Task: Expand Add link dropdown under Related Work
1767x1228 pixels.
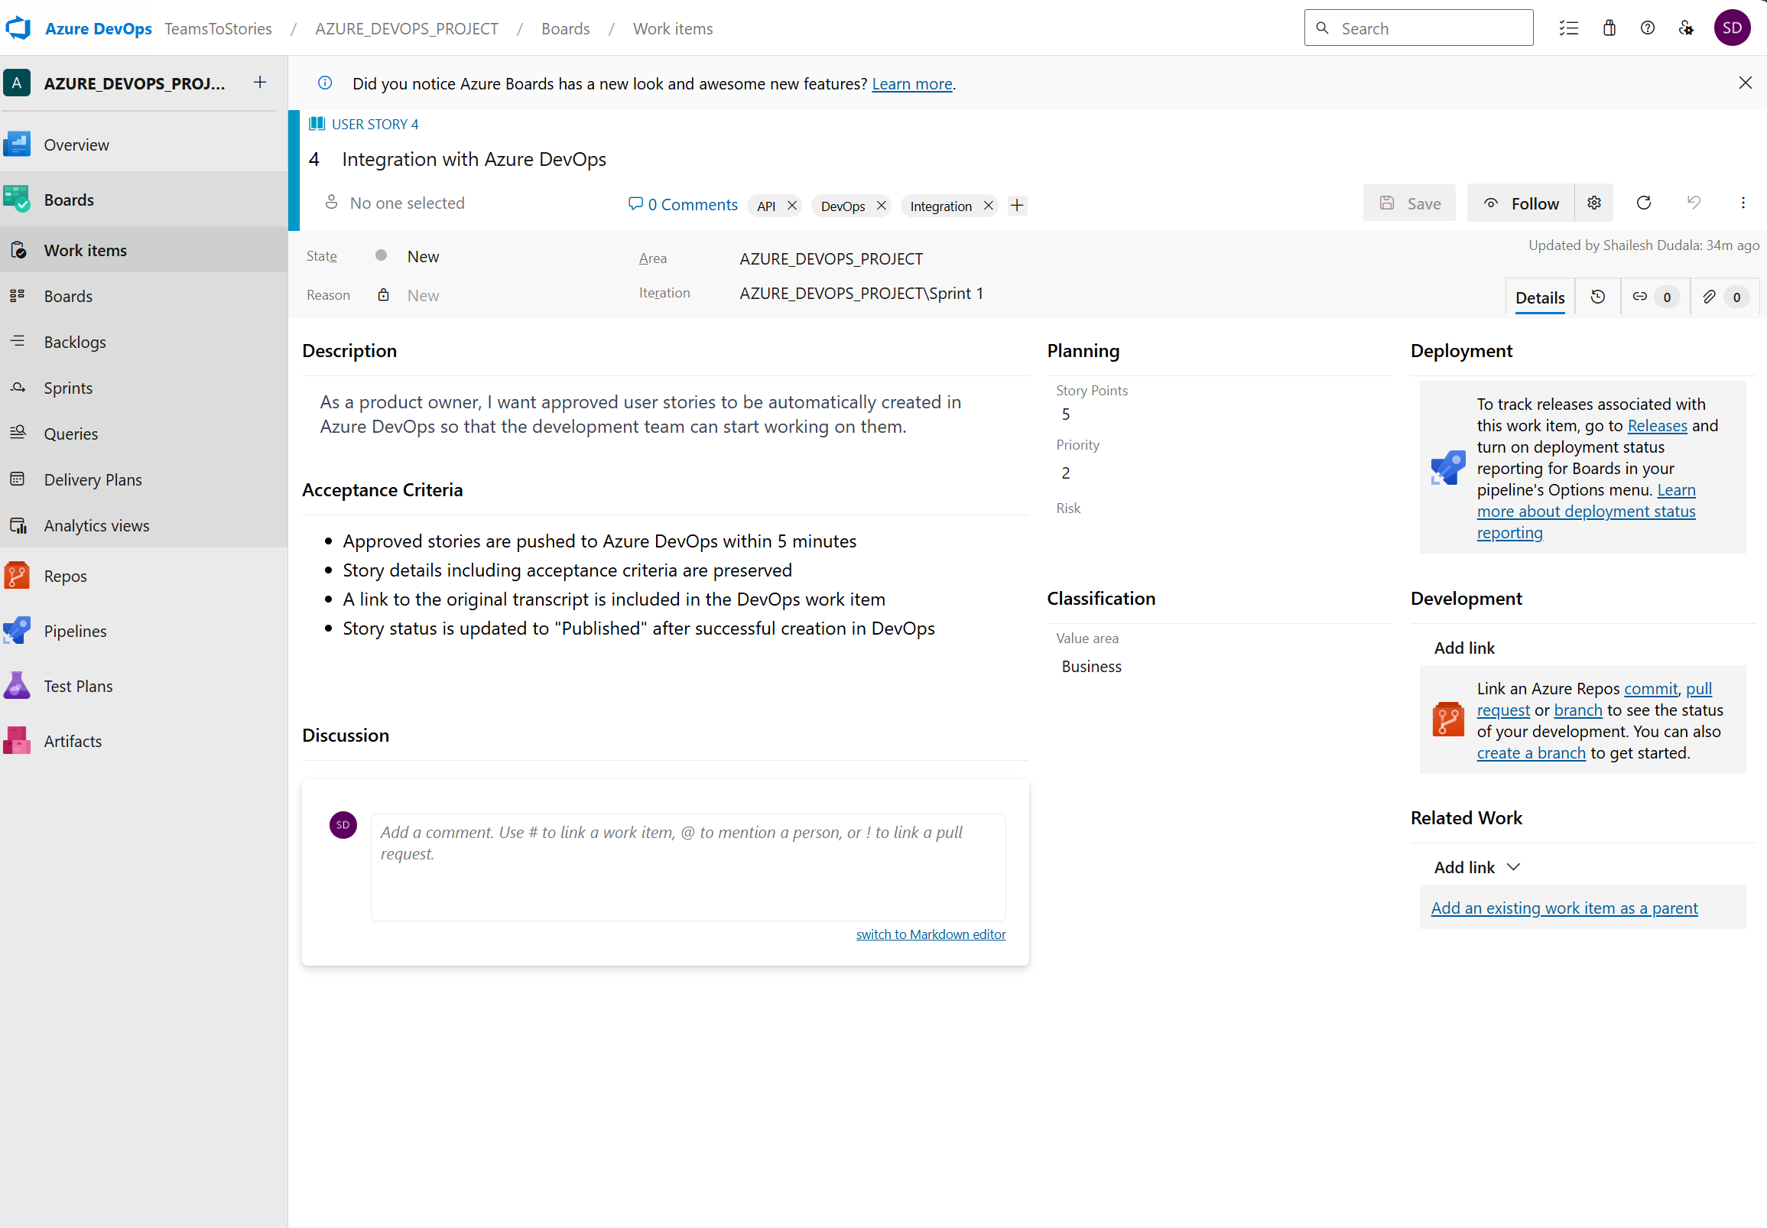Action: click(1477, 867)
